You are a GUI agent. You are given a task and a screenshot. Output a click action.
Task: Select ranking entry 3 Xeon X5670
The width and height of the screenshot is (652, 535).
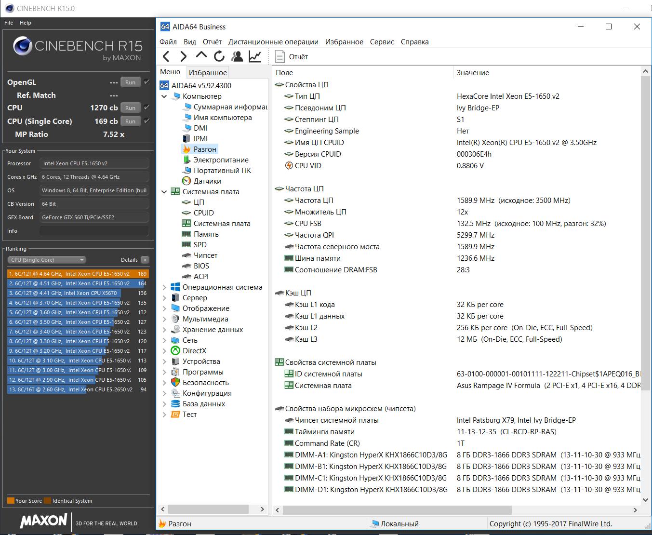coord(78,293)
